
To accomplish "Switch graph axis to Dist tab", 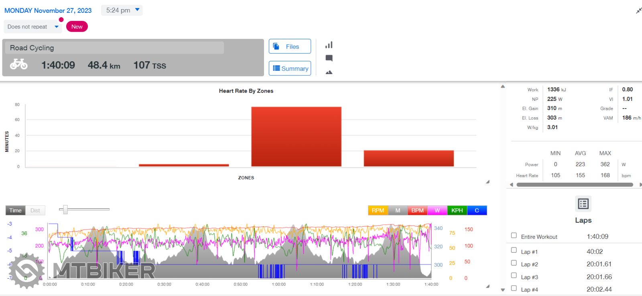I will click(x=35, y=210).
